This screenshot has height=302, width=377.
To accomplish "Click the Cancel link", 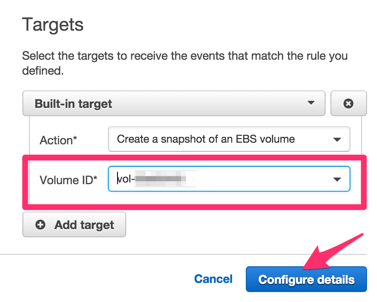I will [213, 279].
